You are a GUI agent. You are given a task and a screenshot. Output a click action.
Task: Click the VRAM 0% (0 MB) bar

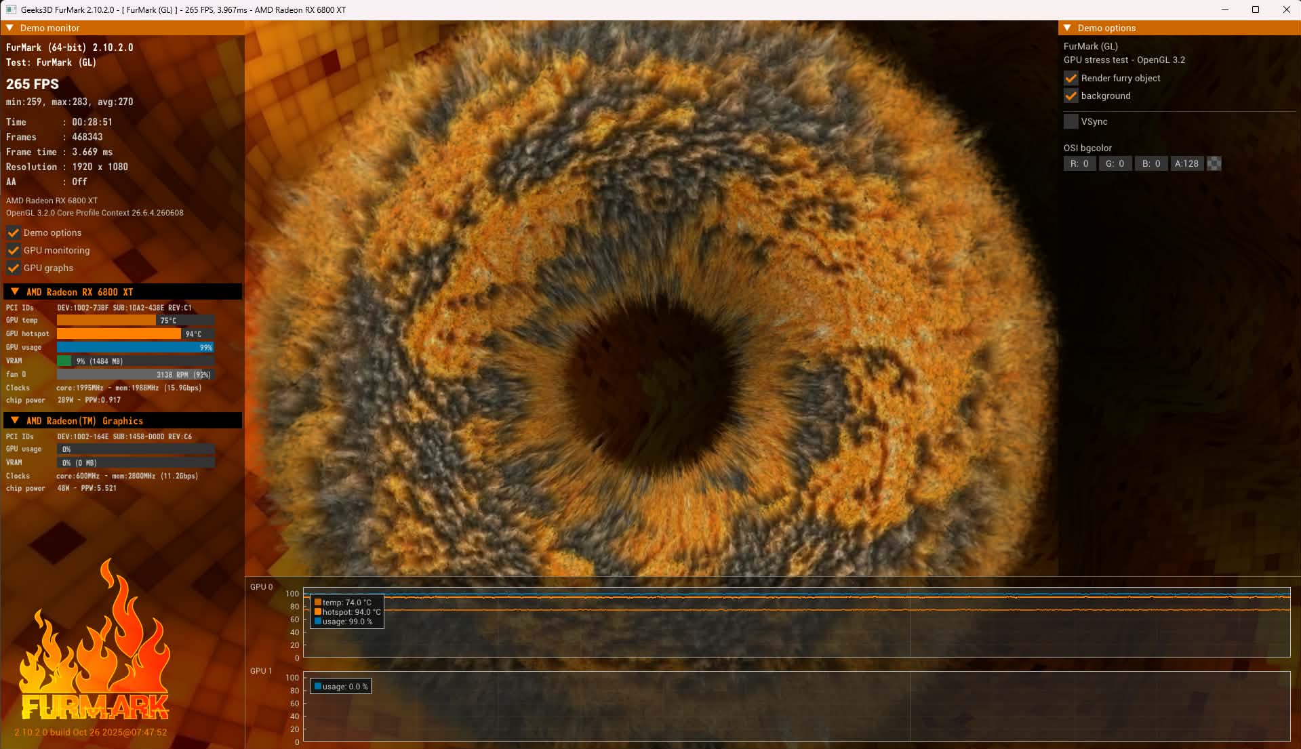coord(136,462)
